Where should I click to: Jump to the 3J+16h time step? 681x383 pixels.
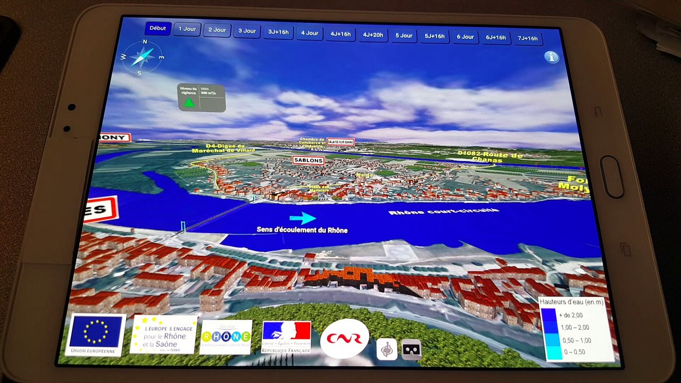[279, 32]
